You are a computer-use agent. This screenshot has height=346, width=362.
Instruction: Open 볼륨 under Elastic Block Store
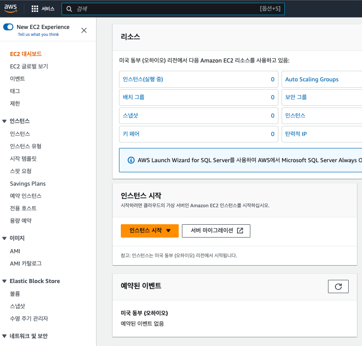point(15,294)
